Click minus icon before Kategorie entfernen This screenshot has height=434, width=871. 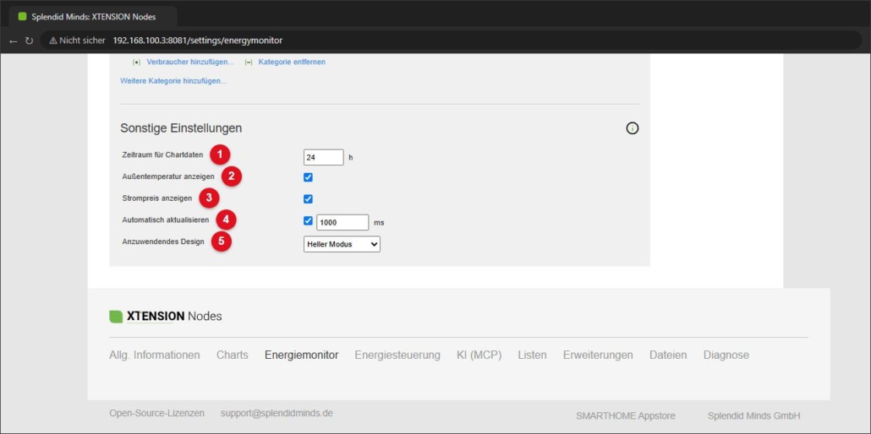[x=249, y=62]
